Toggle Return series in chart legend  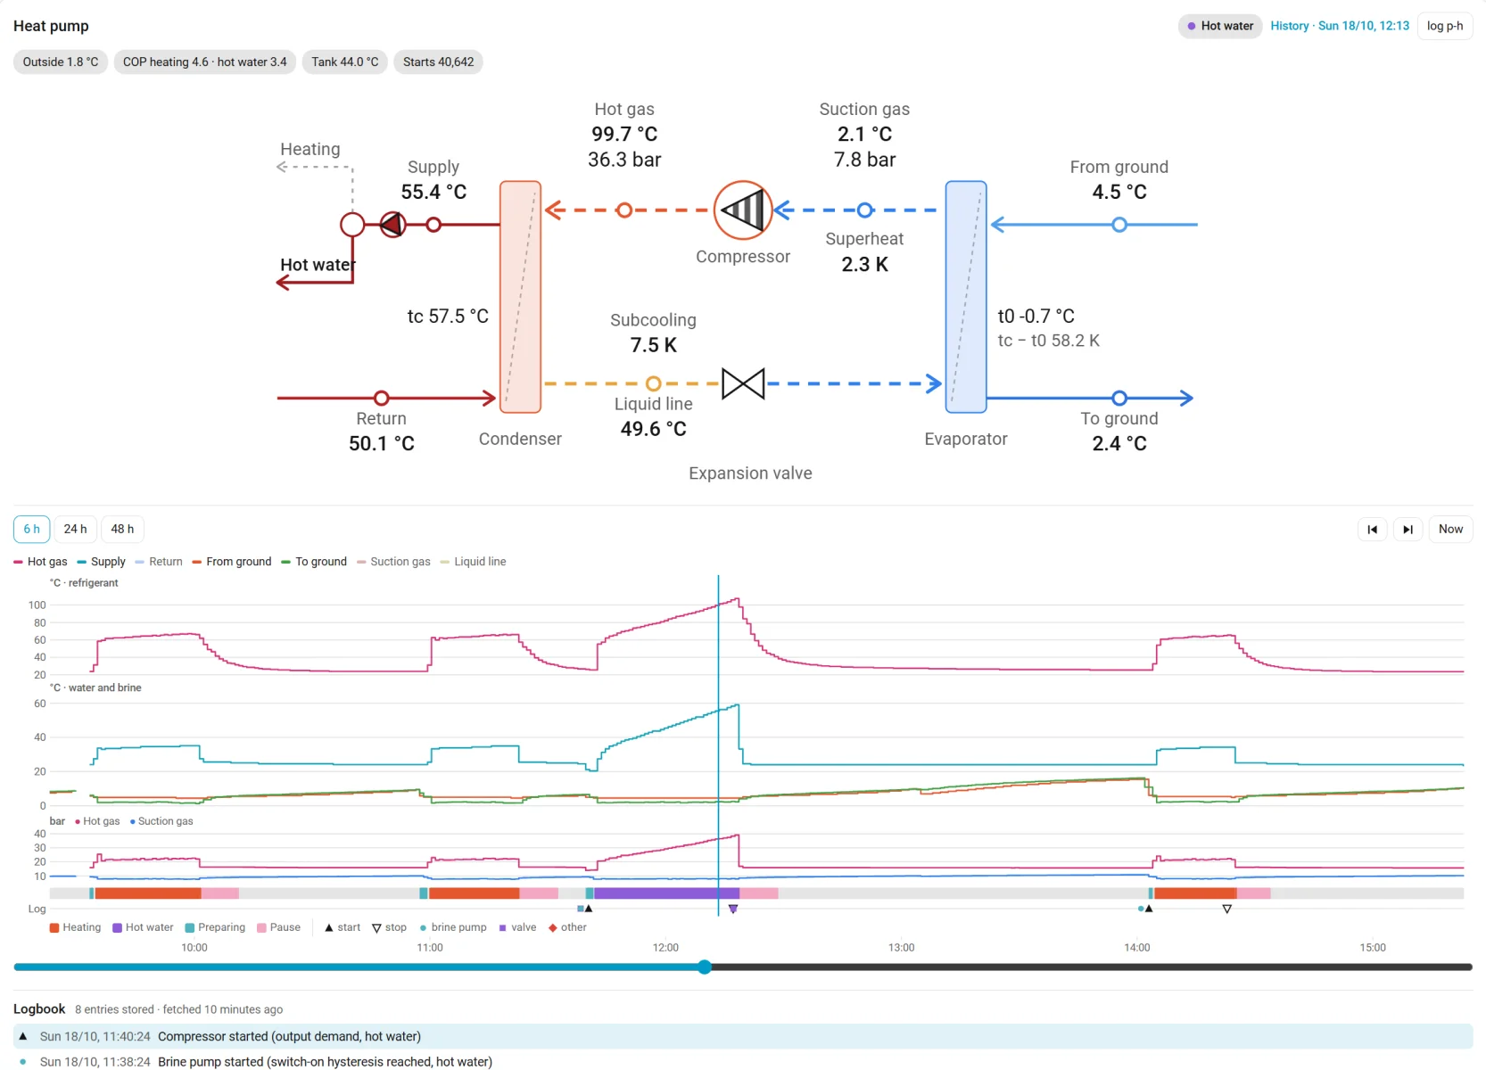click(159, 562)
